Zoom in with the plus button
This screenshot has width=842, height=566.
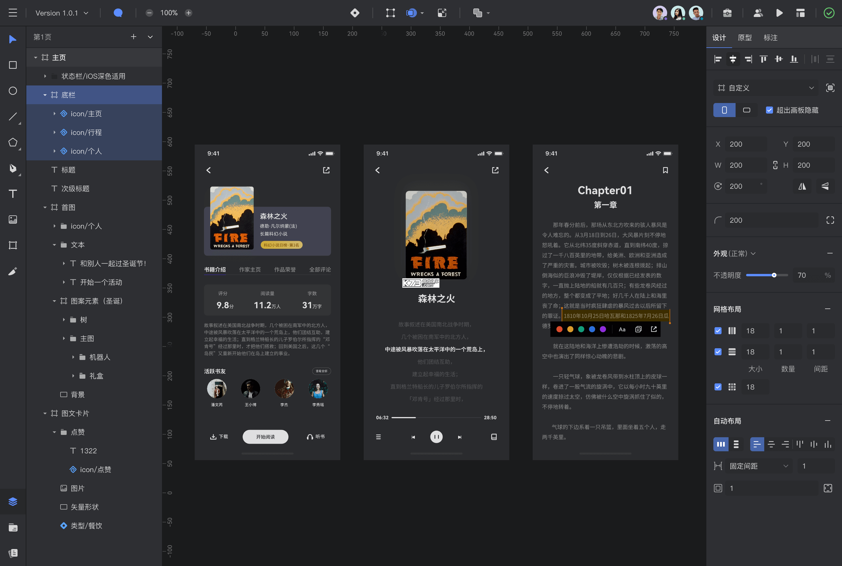click(189, 13)
